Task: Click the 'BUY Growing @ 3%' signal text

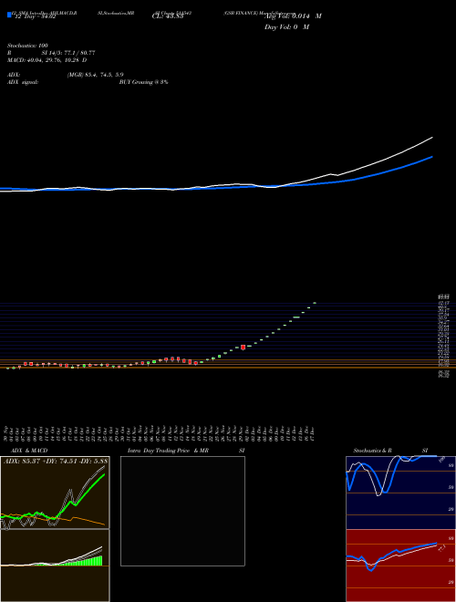Action: pyautogui.click(x=143, y=82)
